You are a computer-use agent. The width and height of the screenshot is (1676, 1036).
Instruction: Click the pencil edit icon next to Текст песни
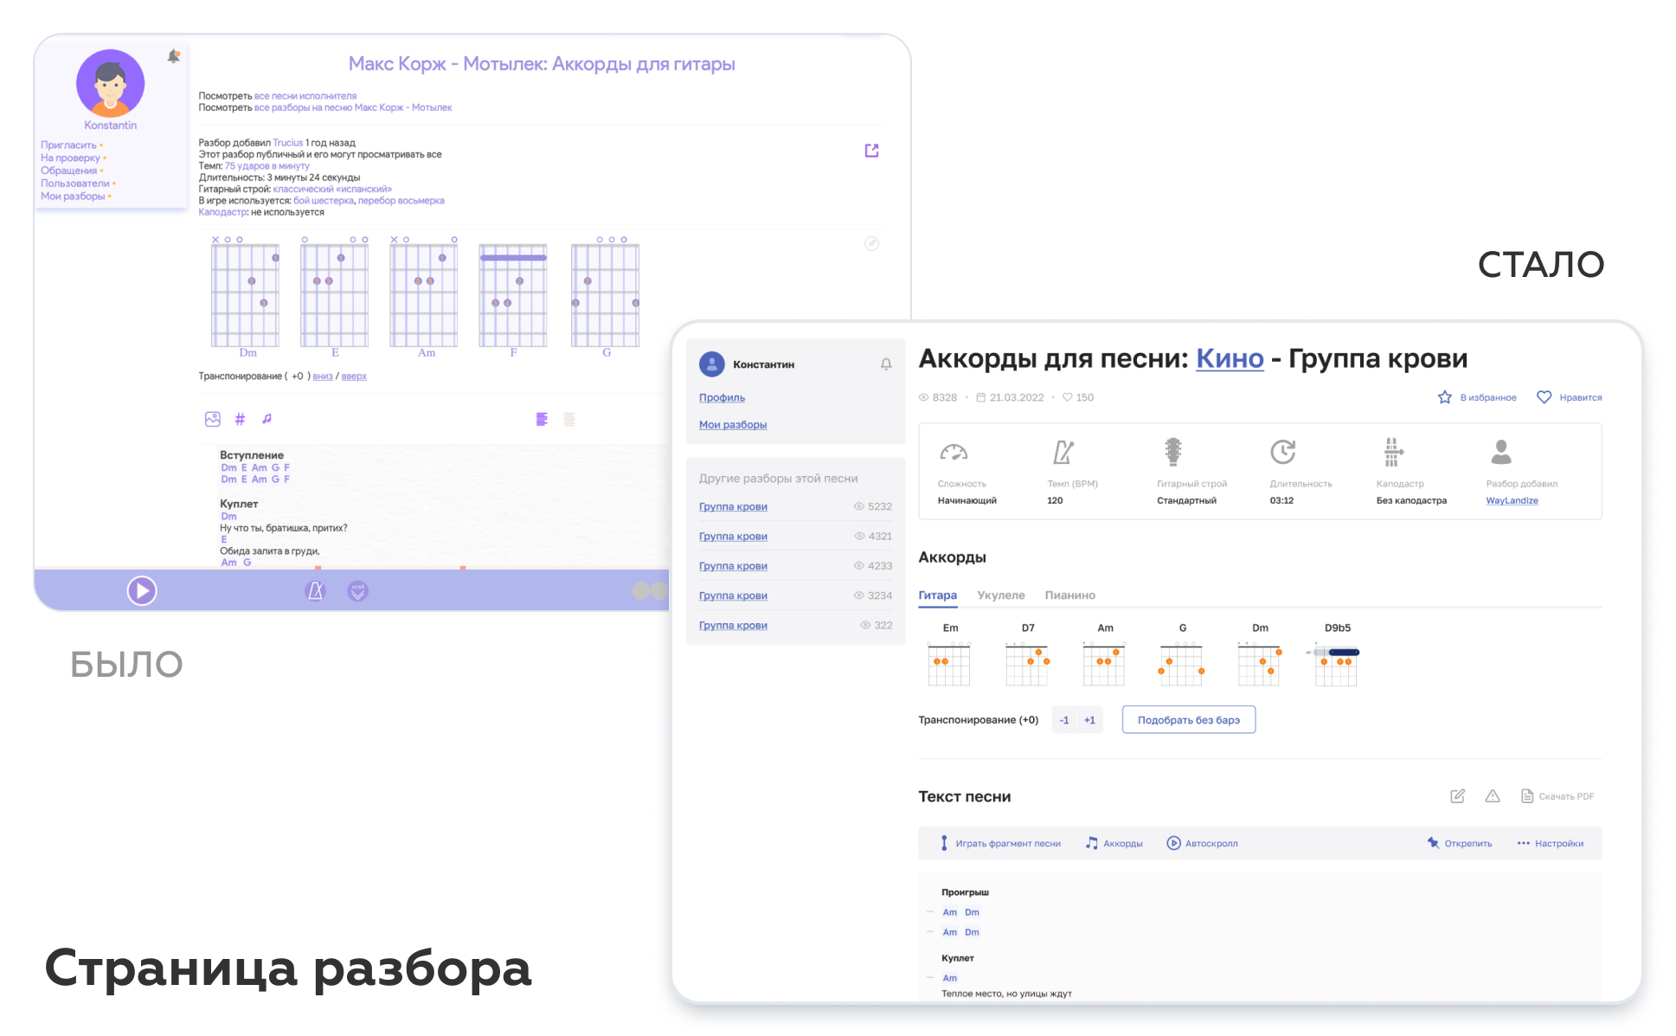pyautogui.click(x=1457, y=796)
